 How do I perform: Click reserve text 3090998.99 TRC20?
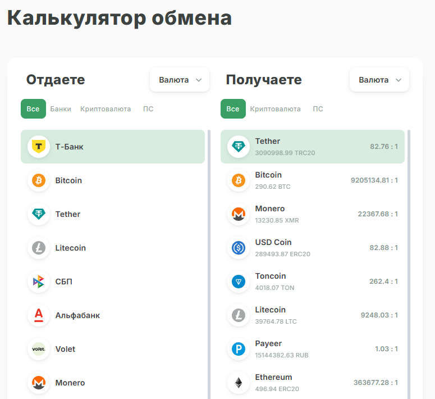click(285, 153)
